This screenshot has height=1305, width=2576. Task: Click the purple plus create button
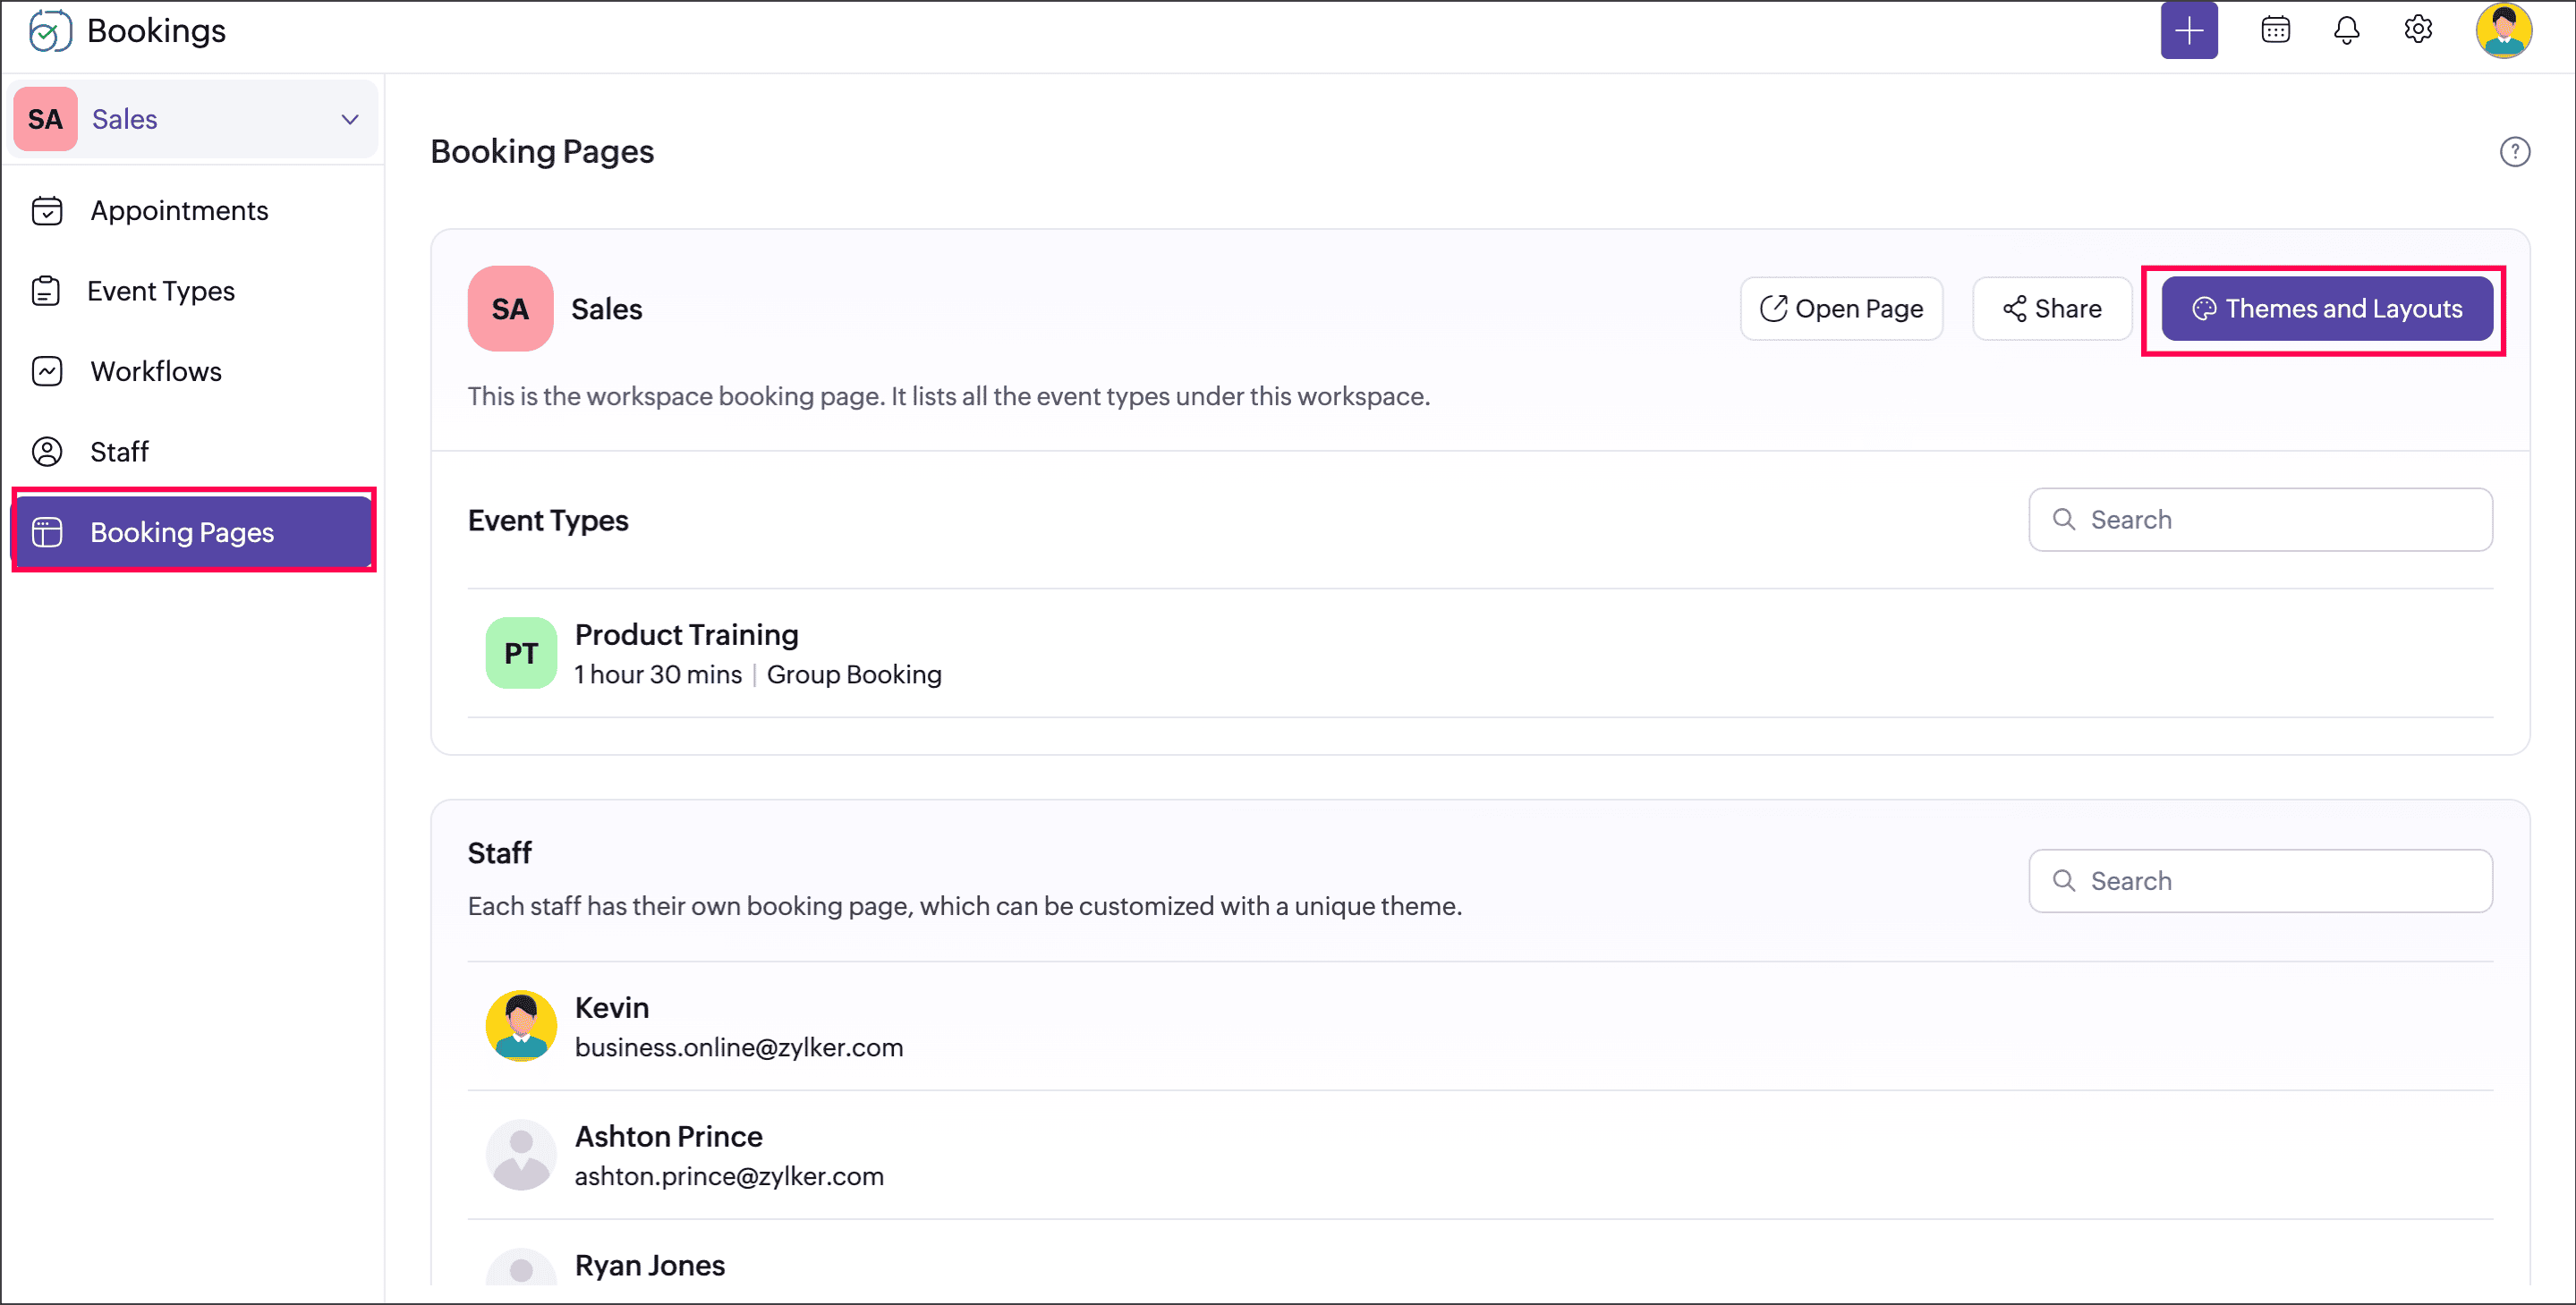tap(2188, 31)
